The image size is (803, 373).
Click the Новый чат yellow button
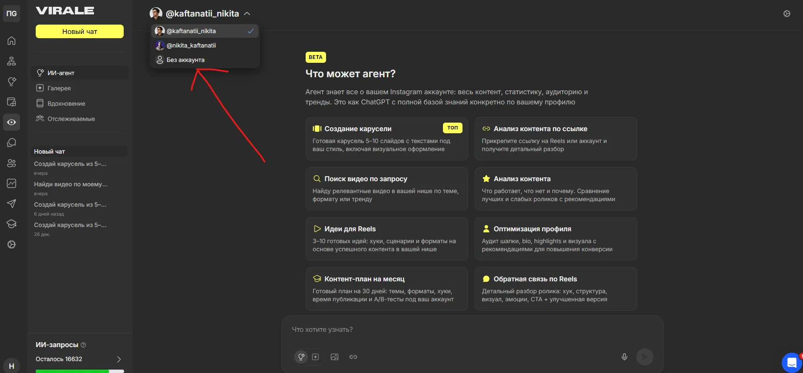(79, 31)
